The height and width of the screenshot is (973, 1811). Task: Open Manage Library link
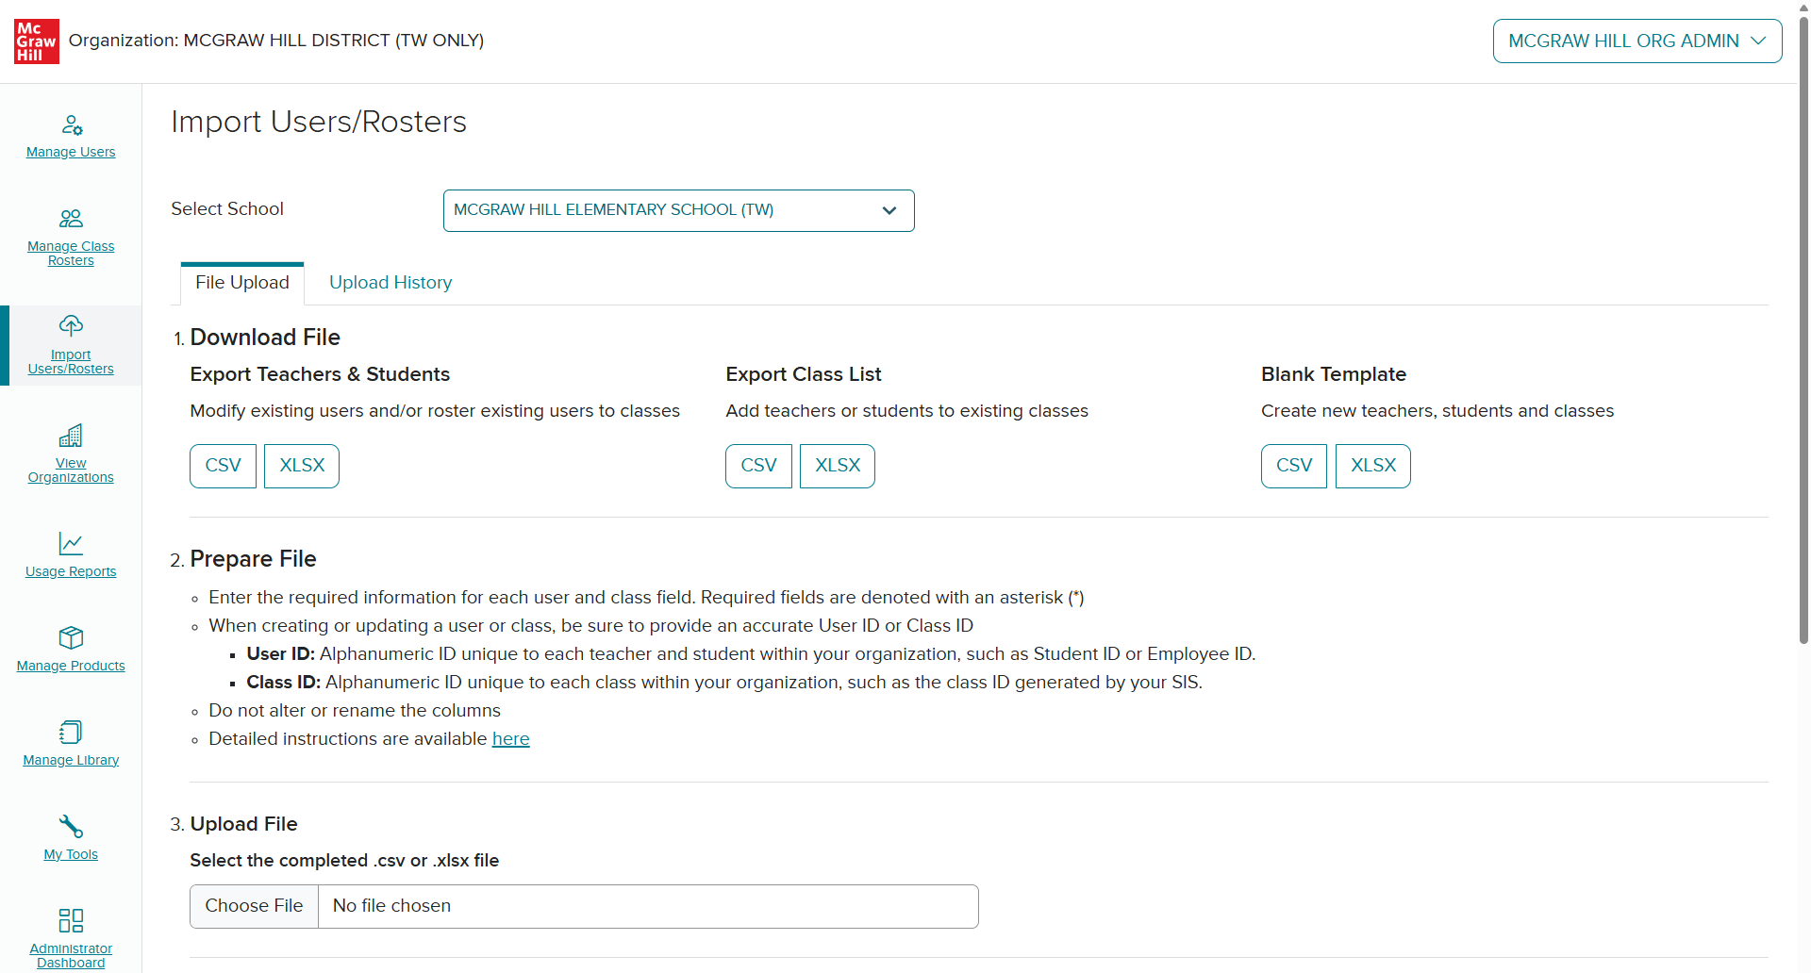click(71, 760)
